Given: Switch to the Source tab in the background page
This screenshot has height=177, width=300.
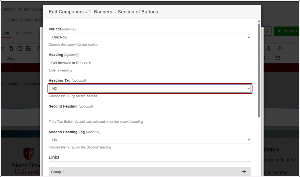Looking at the screenshot, I should tap(24, 33).
